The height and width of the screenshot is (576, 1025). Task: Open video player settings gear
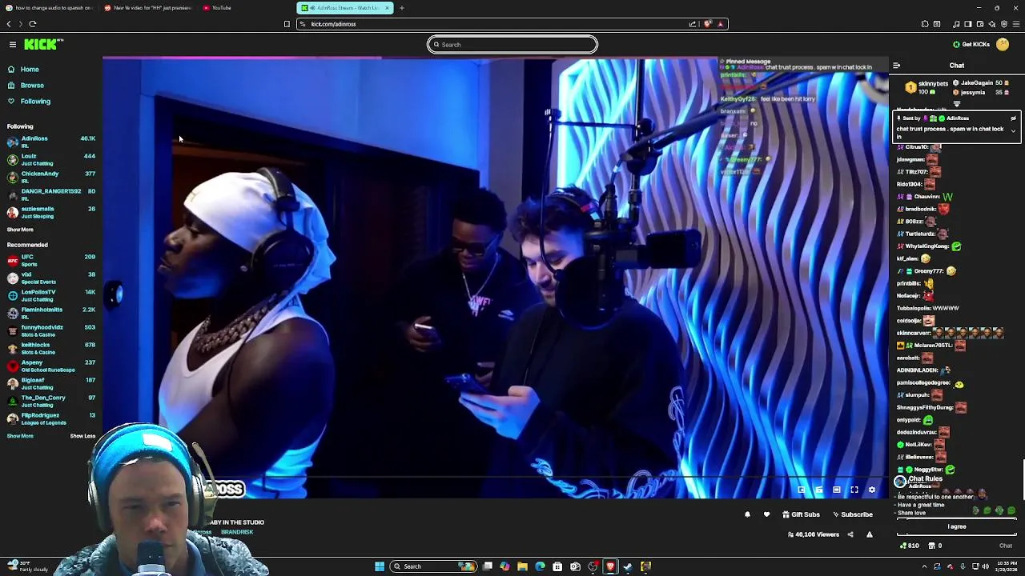click(872, 490)
